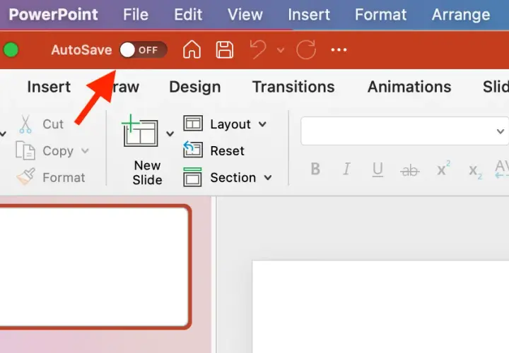
Task: Toggle Subscript formatting
Action: pos(475,171)
